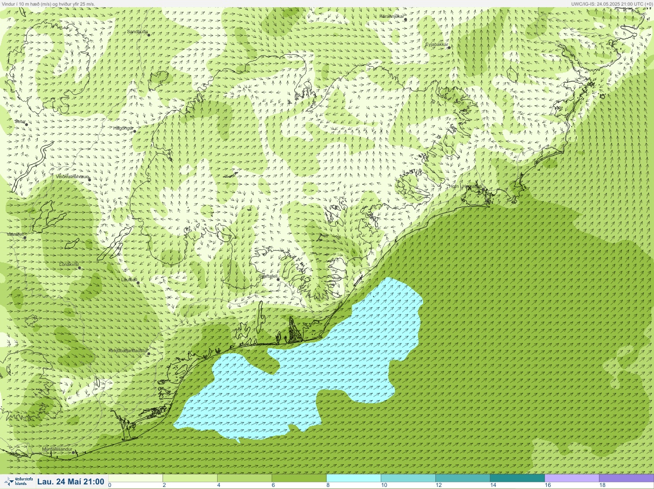The height and width of the screenshot is (489, 654).
Task: Select the 6–8 m/s legend swatch
Action: [299, 478]
